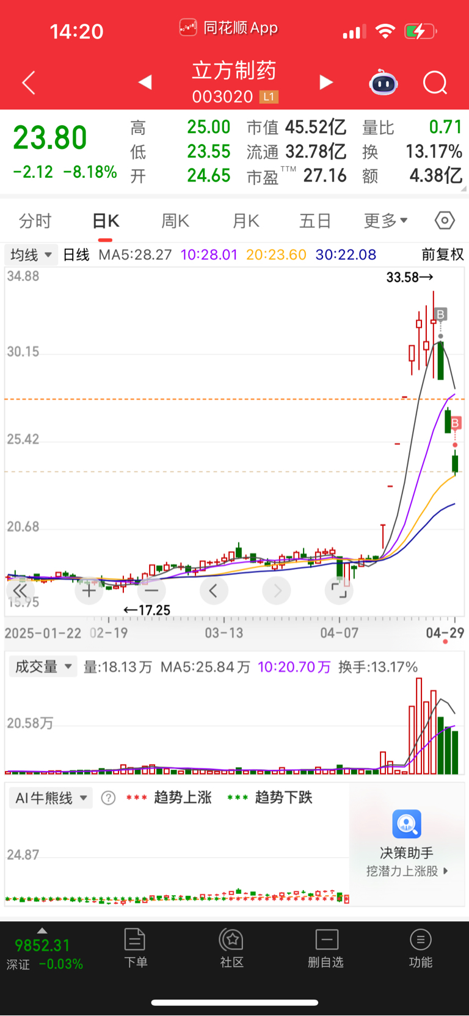Screen dimensions: 469x1016
Task: Tap the L1 level badge
Action: coord(269,97)
